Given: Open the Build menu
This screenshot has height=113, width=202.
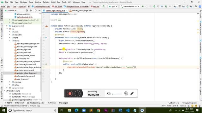Looking at the screenshot, I should tap(53, 2).
